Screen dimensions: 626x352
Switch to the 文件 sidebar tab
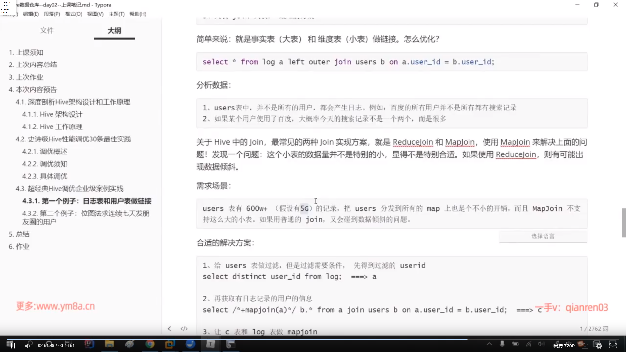pyautogui.click(x=47, y=30)
